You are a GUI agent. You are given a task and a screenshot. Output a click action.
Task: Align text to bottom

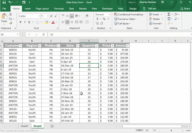(72, 16)
